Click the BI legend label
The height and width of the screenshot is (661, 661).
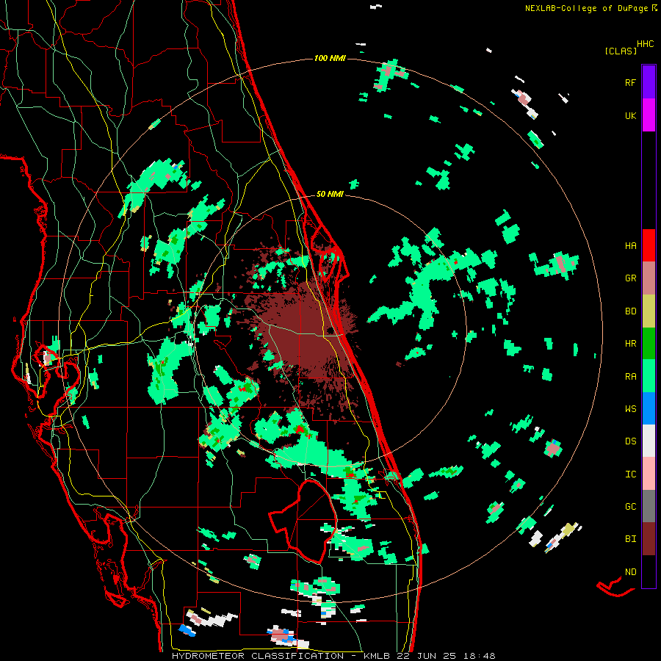pyautogui.click(x=630, y=539)
